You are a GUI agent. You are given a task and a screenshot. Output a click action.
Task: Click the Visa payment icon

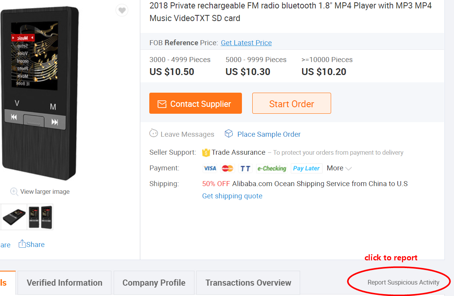tap(210, 168)
